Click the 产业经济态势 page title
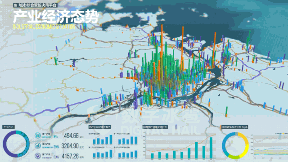Screen dimensions: 288x162 pyautogui.click(x=56, y=17)
